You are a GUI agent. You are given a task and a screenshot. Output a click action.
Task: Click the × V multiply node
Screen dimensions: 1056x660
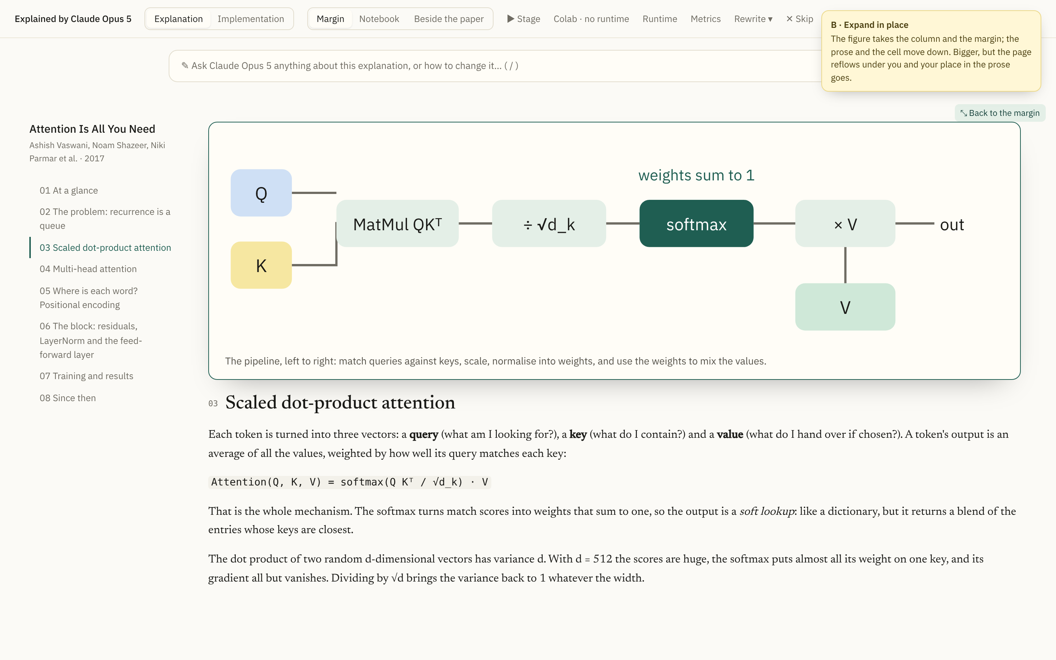tap(845, 224)
